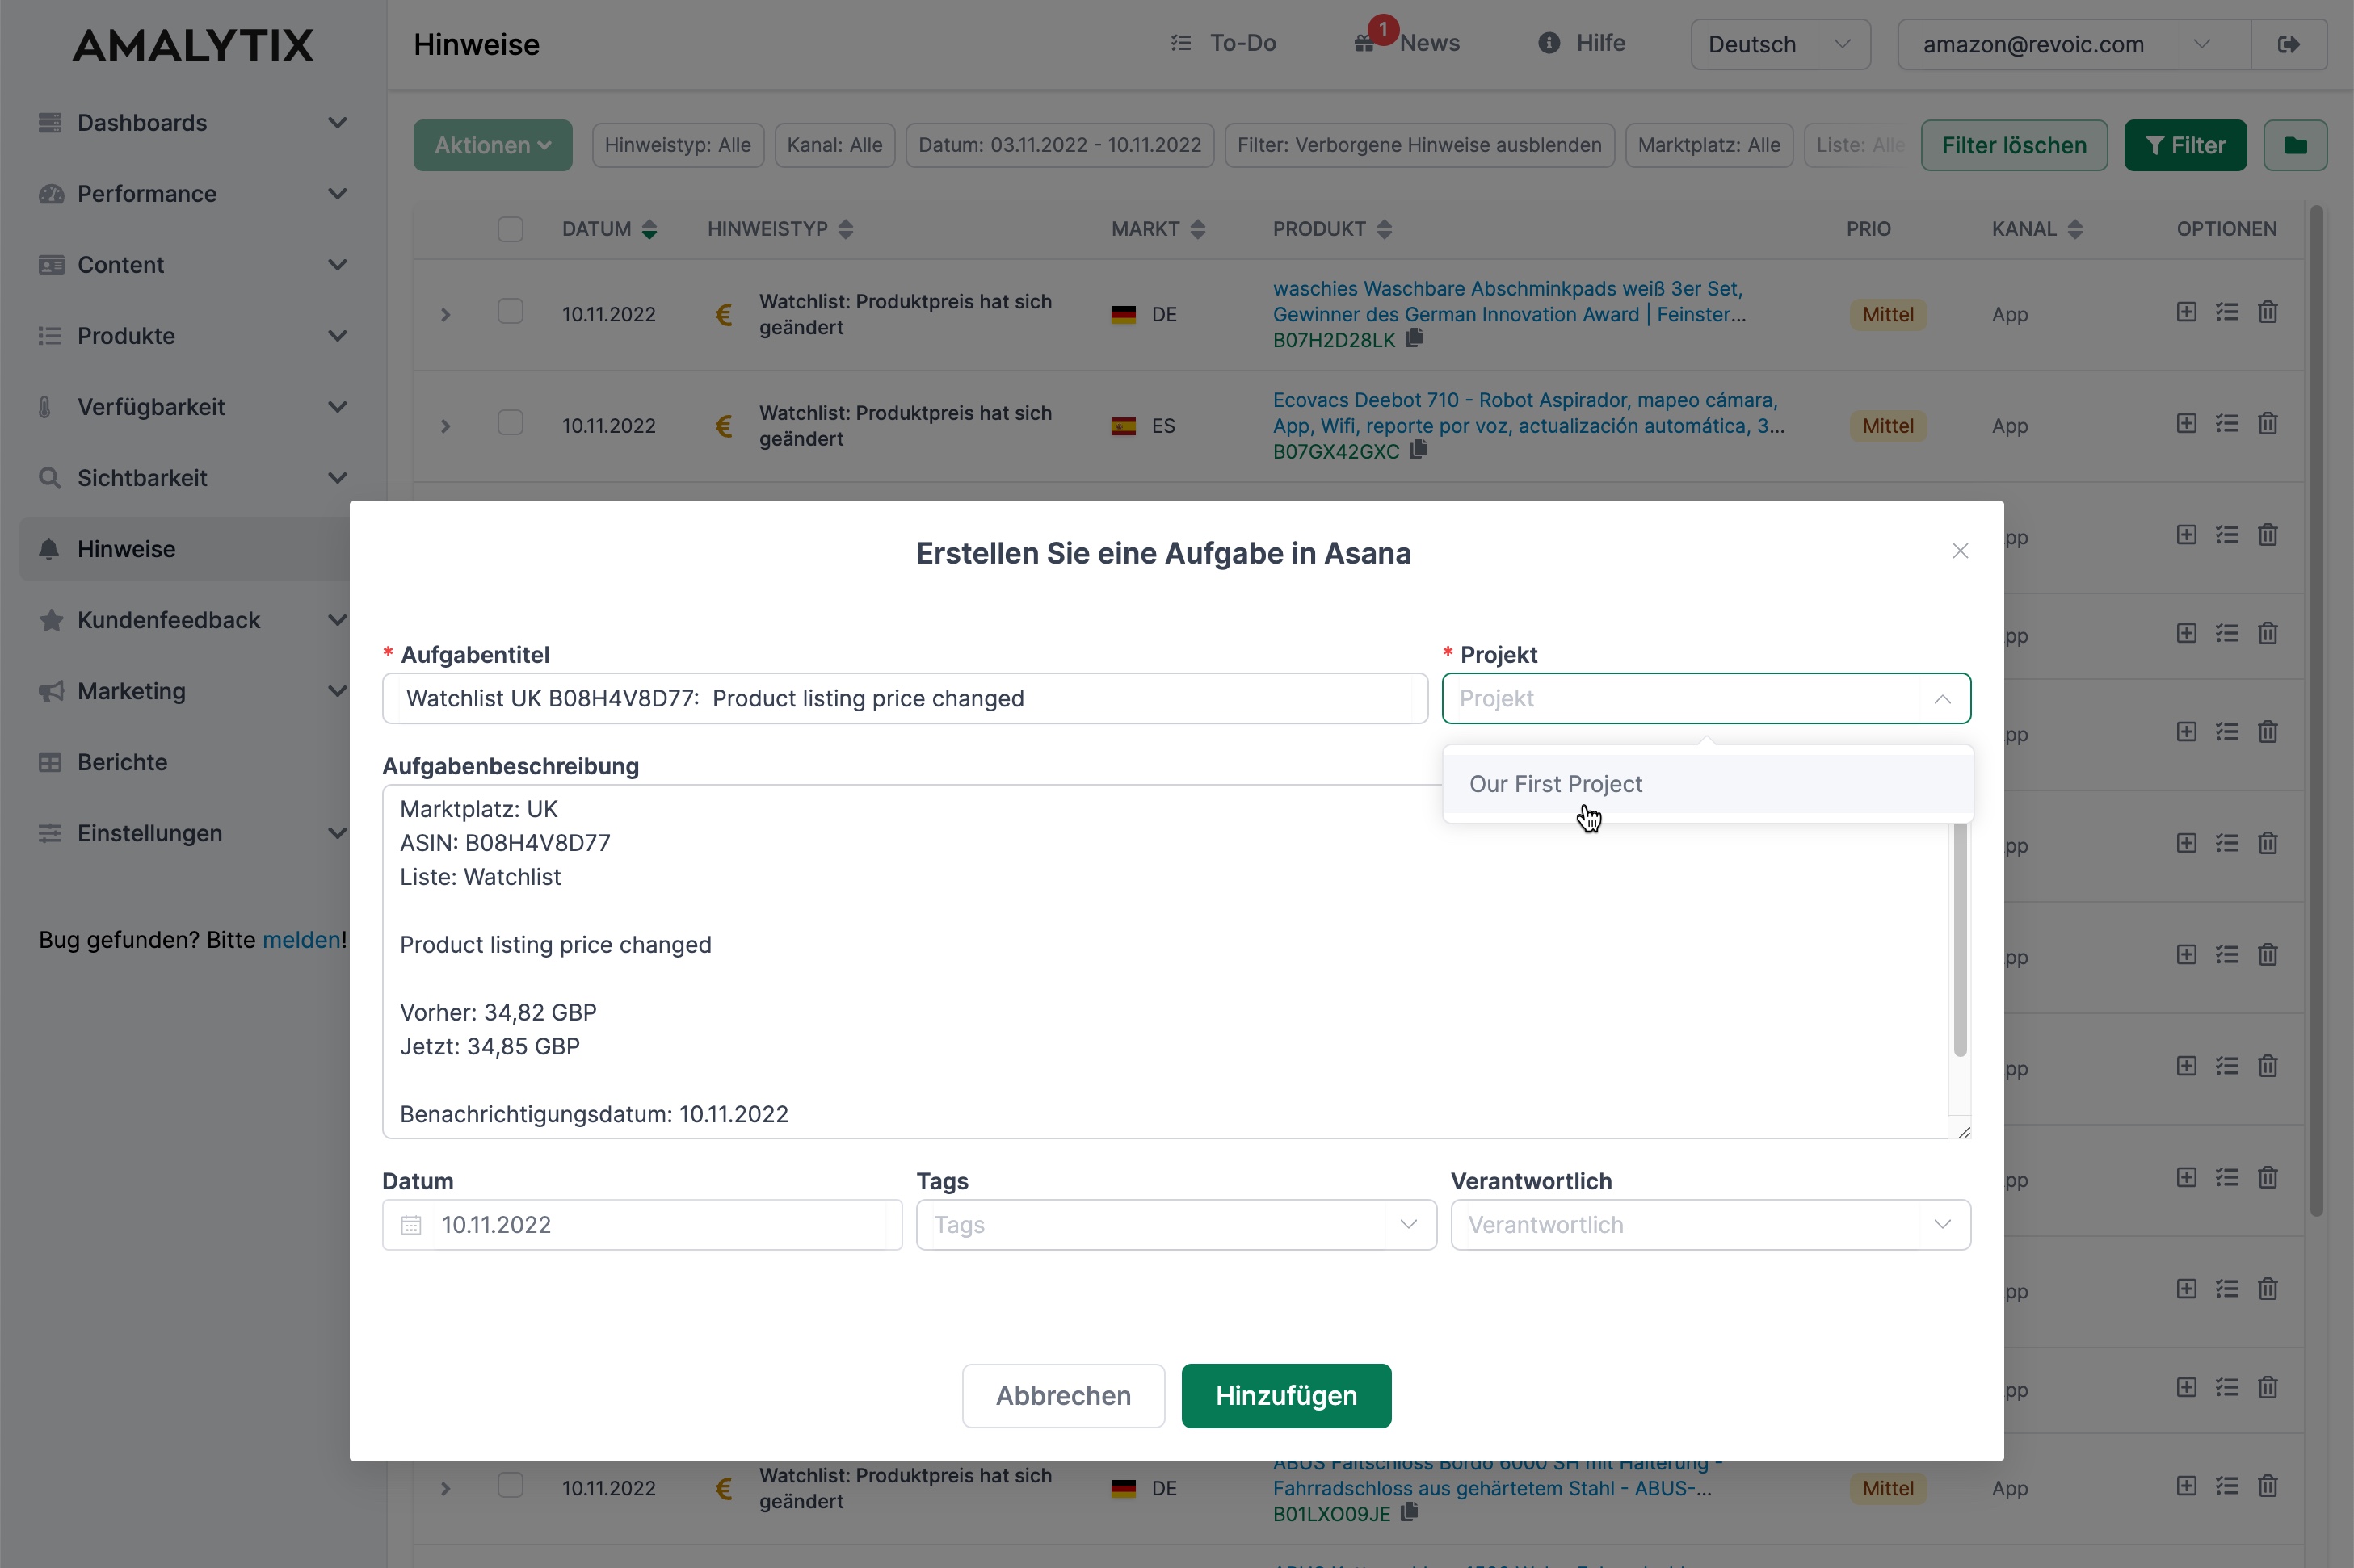Click into the Aufgabenbeschreibung text area
The width and height of the screenshot is (2354, 1568).
pyautogui.click(x=1166, y=961)
